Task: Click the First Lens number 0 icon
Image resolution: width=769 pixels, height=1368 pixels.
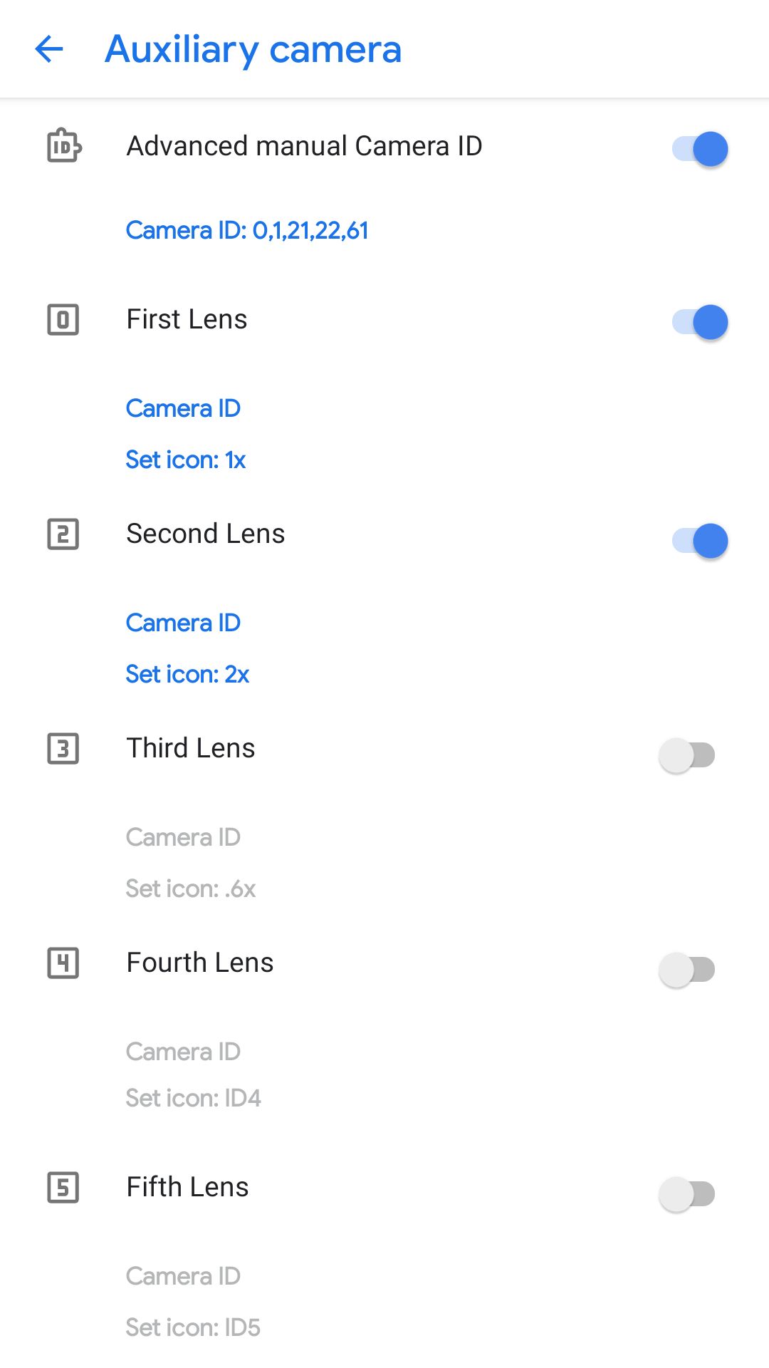Action: pos(63,319)
